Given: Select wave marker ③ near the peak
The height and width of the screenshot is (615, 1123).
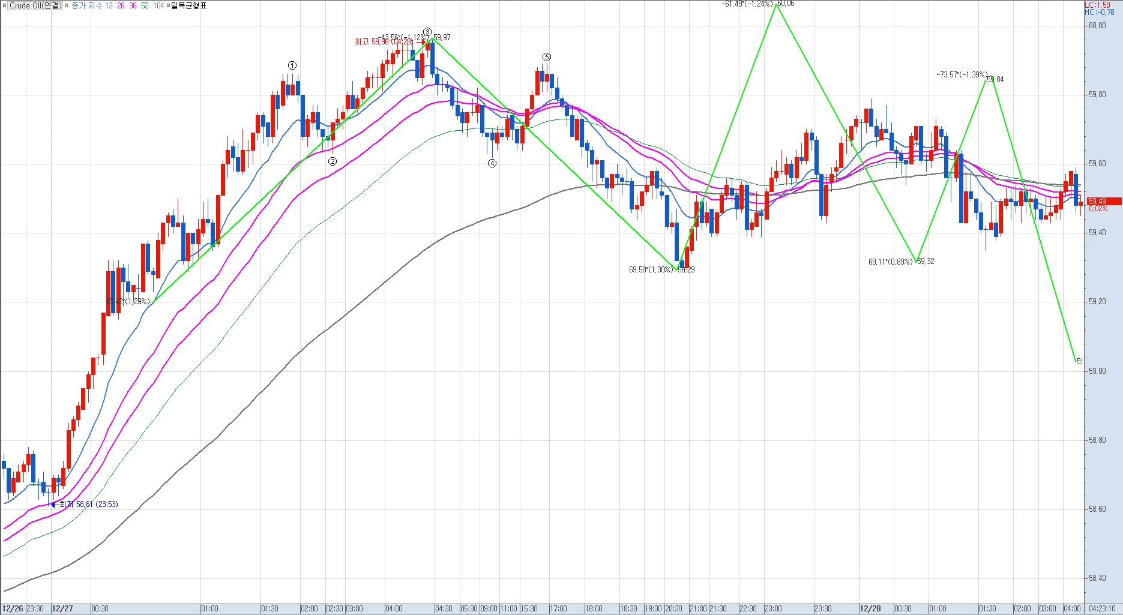Looking at the screenshot, I should [427, 32].
